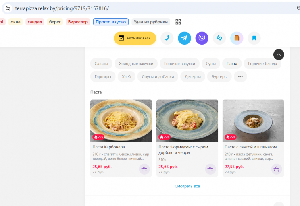Click the phone call icon
300x206 pixels.
167,38
